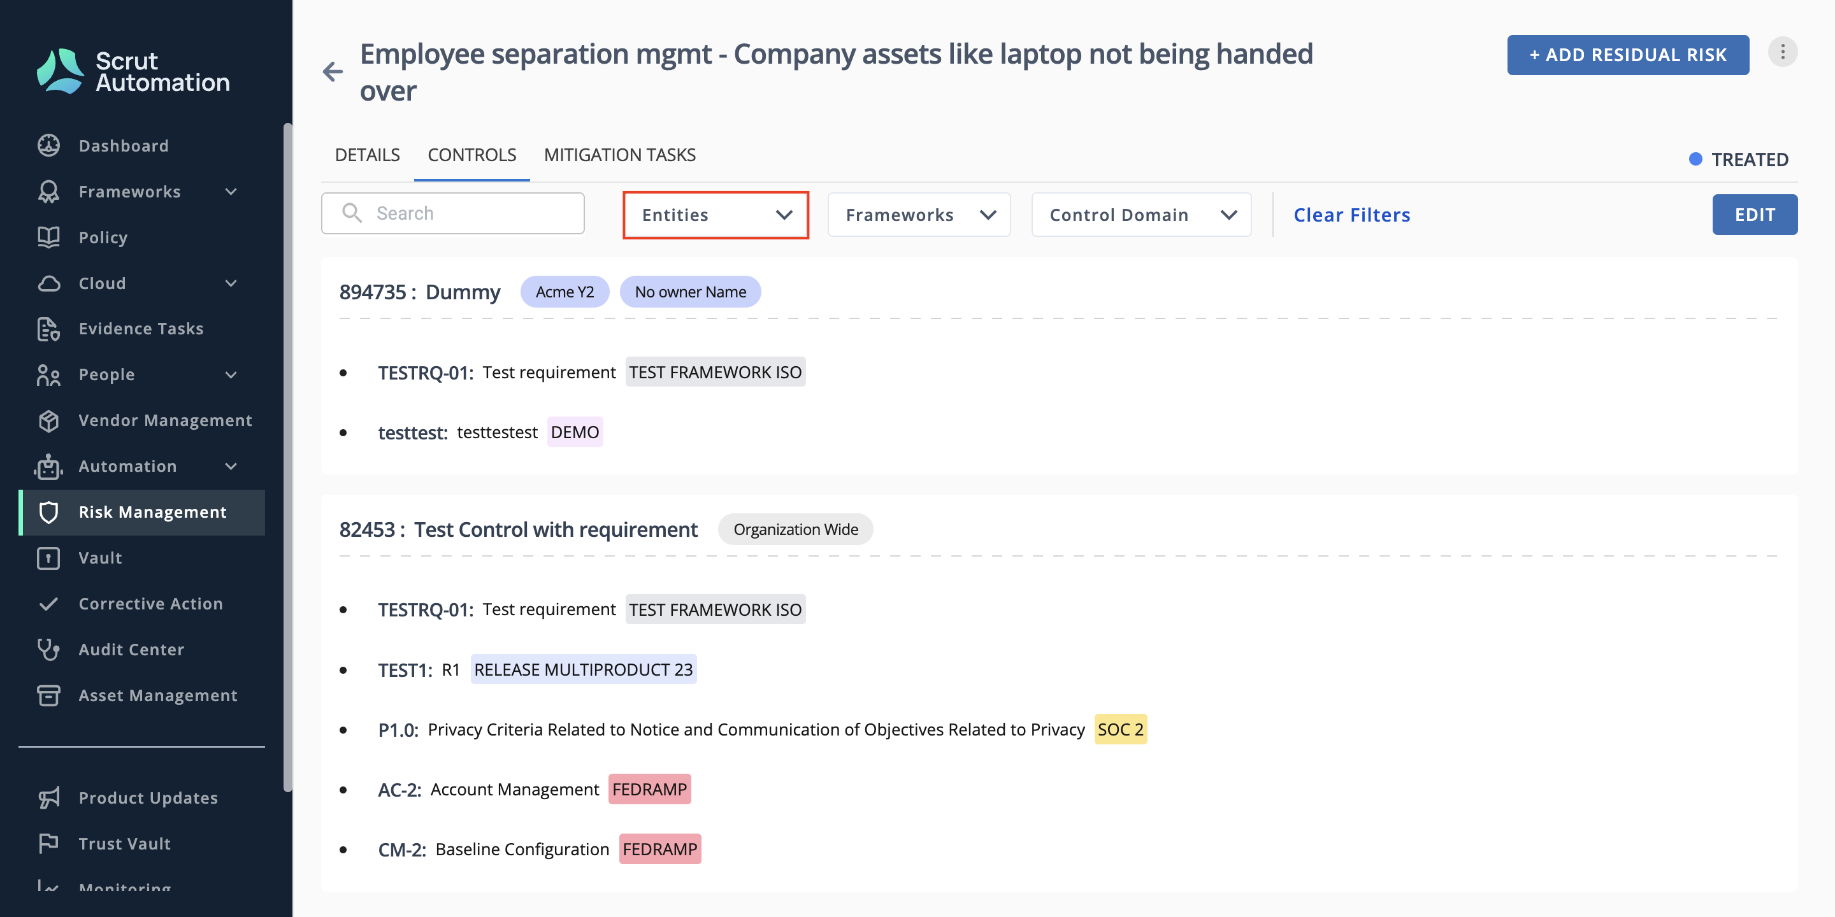Click the SOC 2 framework label
The height and width of the screenshot is (917, 1835).
click(1120, 729)
